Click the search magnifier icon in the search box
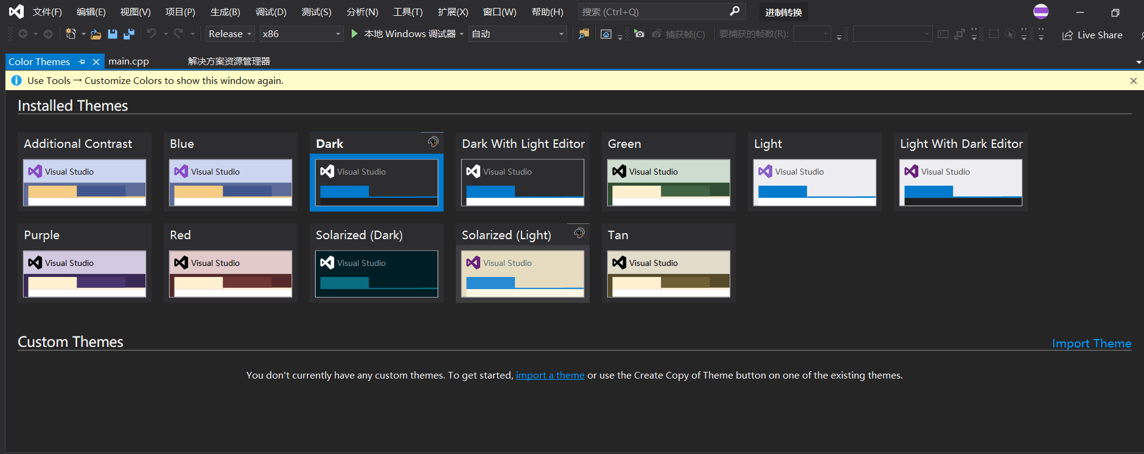This screenshot has width=1144, height=454. point(734,11)
